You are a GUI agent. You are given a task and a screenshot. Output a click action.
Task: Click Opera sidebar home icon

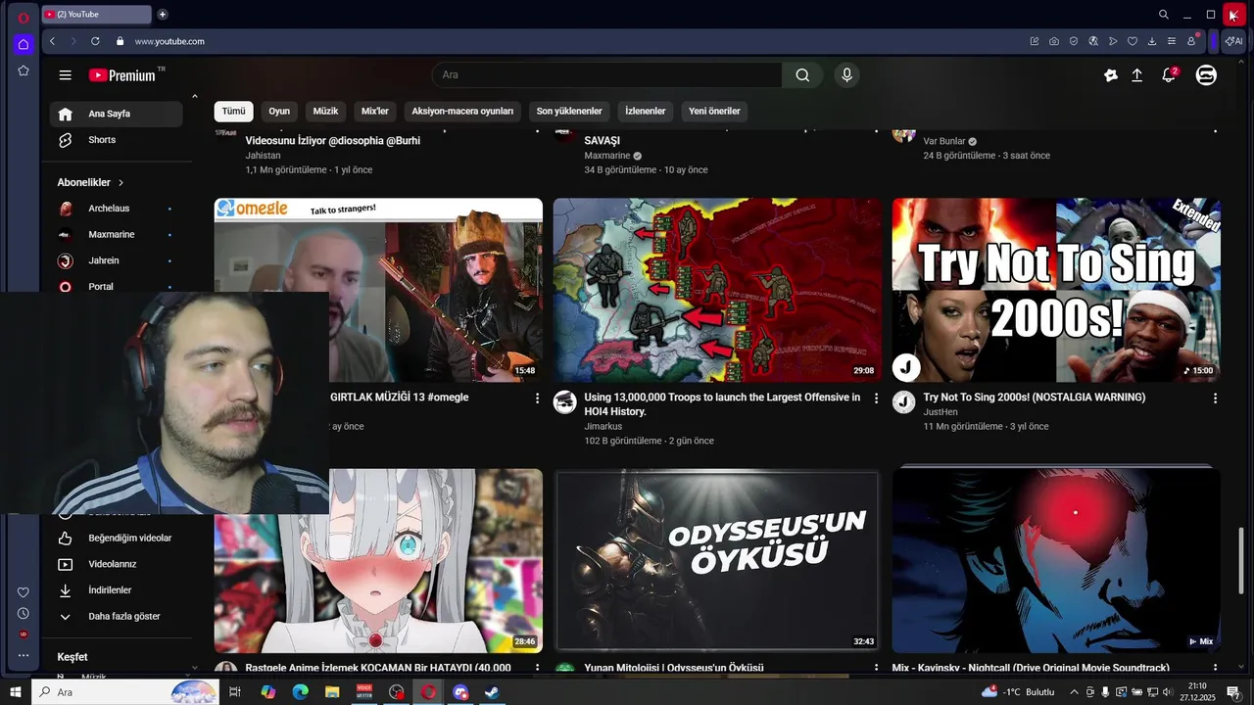click(24, 44)
